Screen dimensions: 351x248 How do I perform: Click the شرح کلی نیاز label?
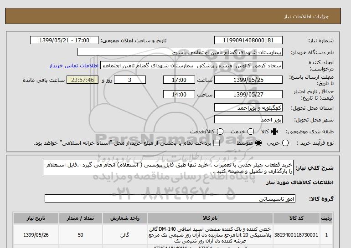coord(315,168)
